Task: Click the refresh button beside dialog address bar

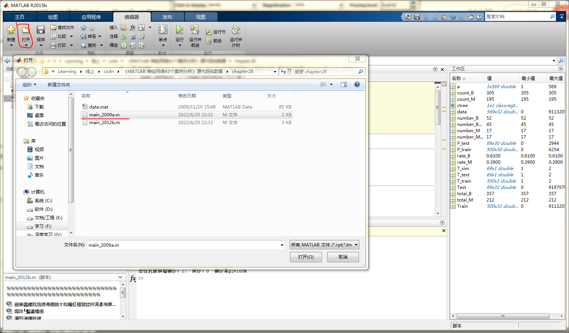Action: [283, 71]
